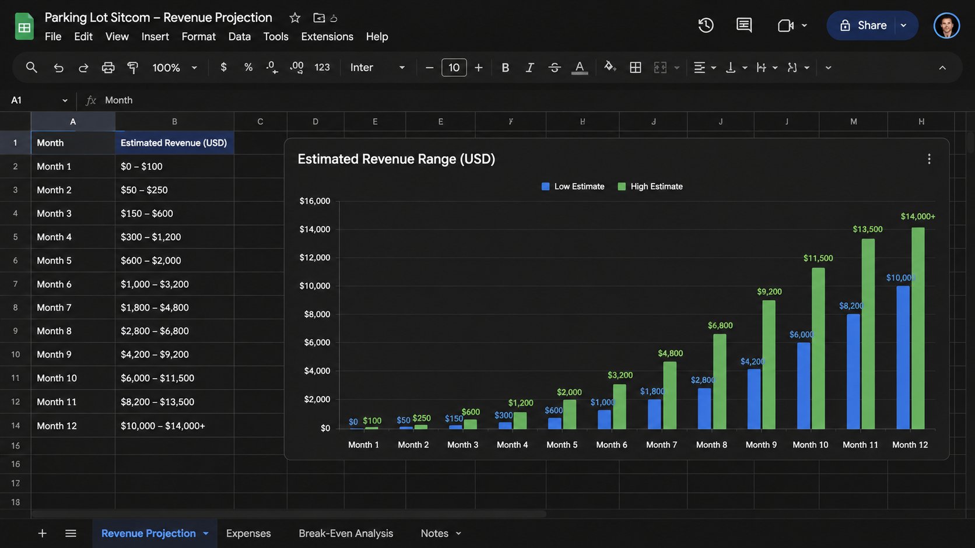Open the 100% zoom dropdown
Viewport: 975px width, 548px height.
174,68
